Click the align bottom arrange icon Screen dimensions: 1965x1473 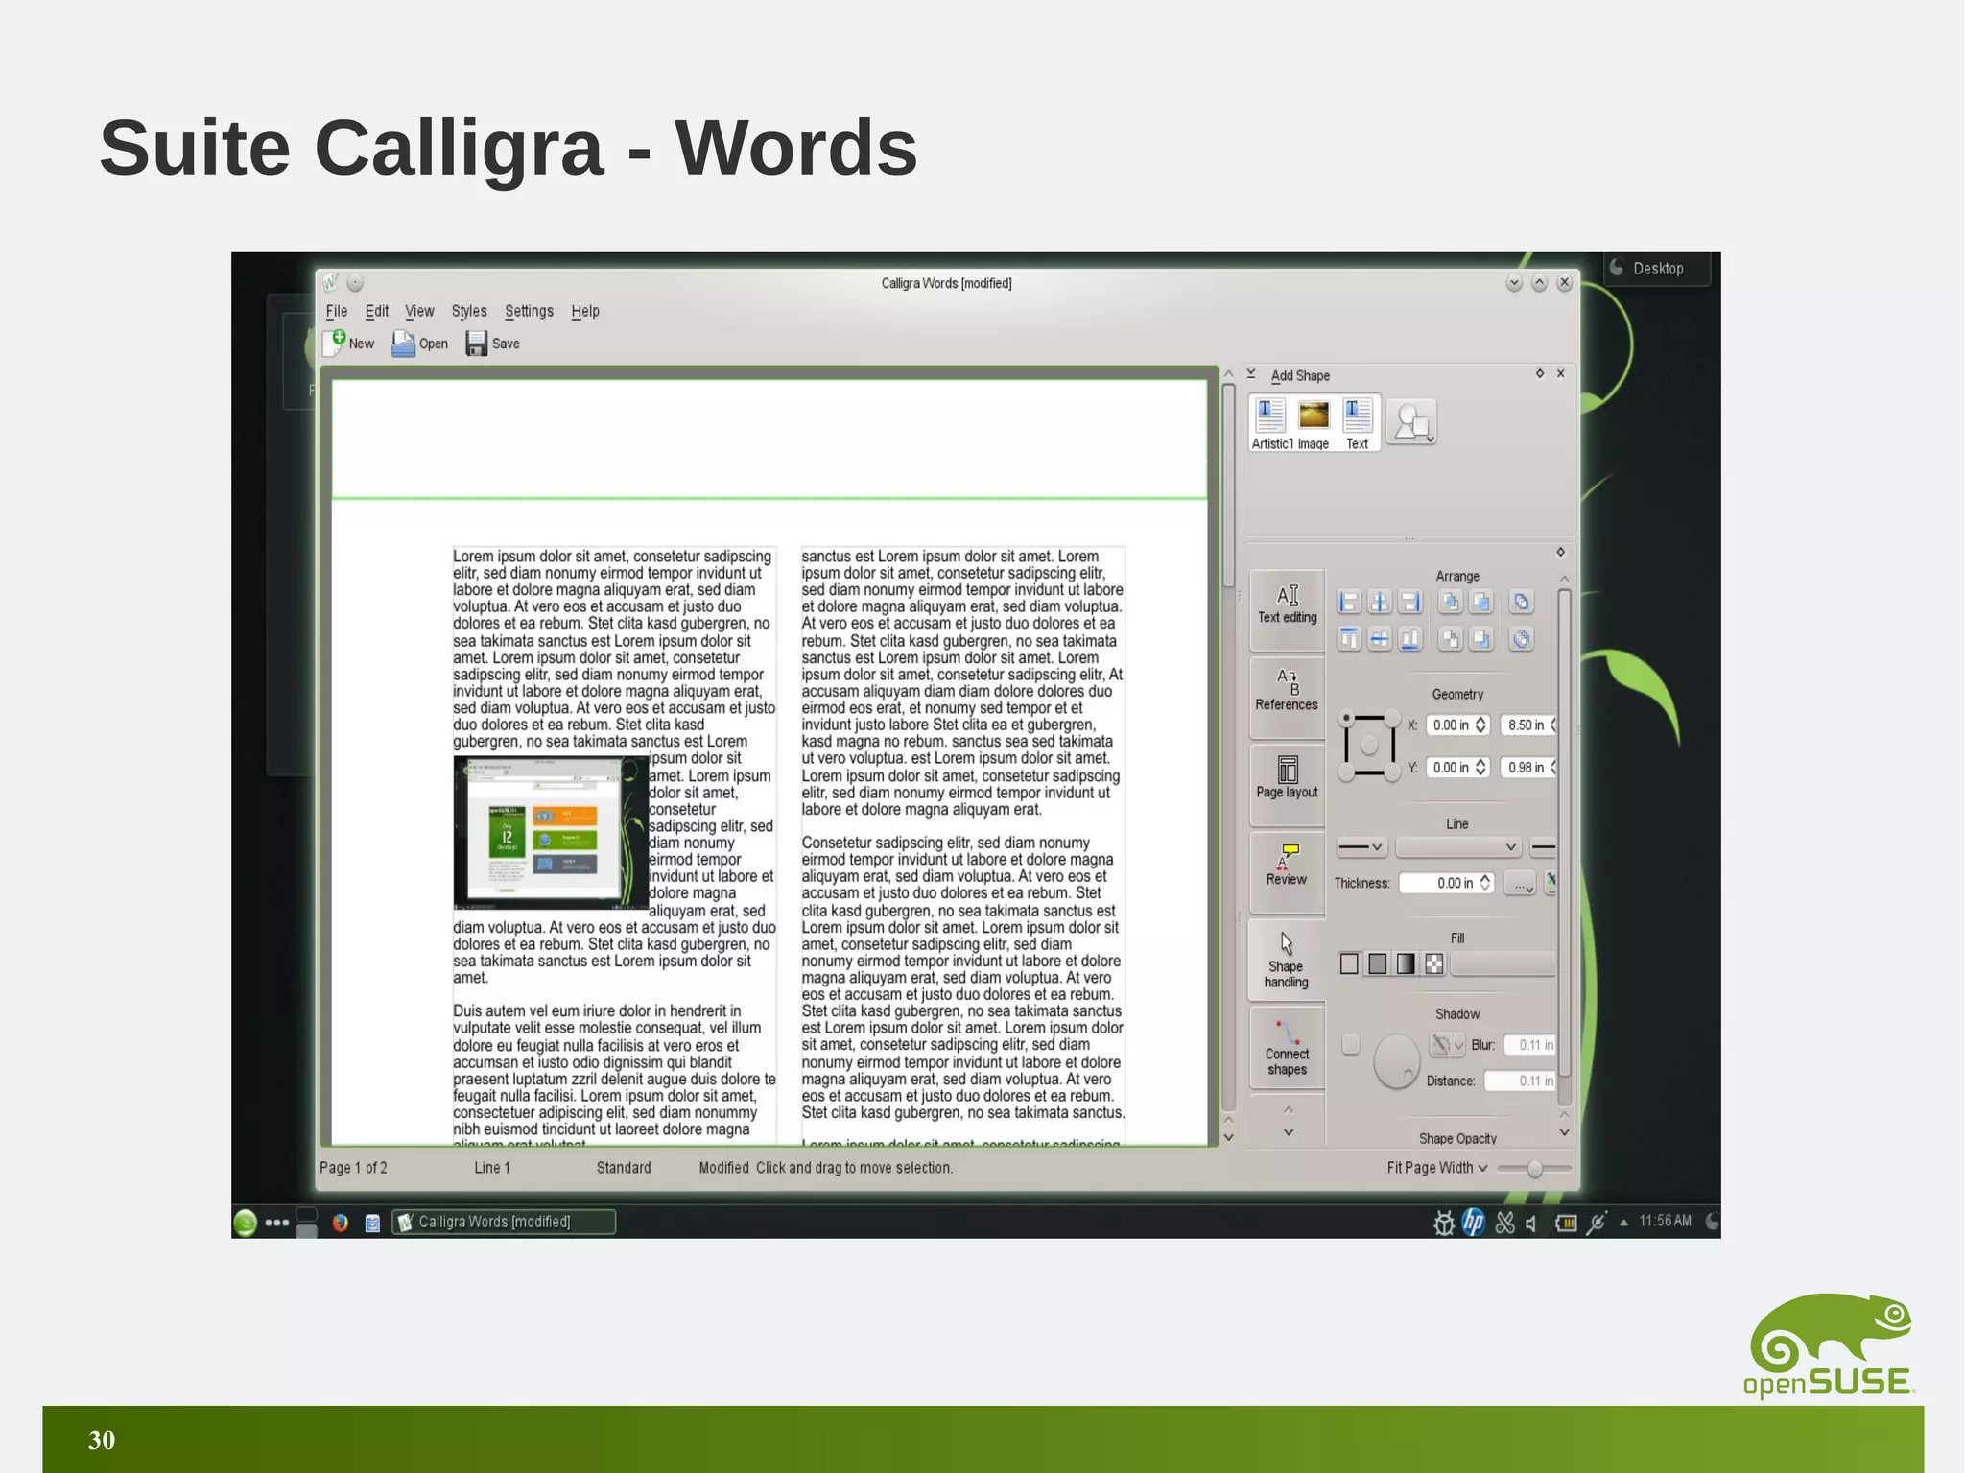pos(1410,639)
